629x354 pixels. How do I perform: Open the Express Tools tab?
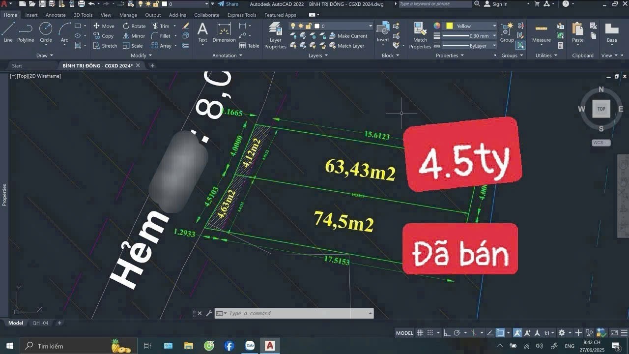tap(242, 15)
